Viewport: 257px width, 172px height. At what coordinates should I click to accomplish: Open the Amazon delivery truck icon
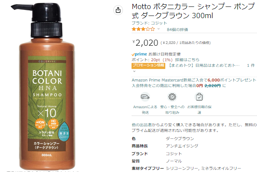click(x=145, y=97)
